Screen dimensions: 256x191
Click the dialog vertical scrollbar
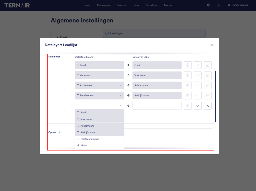216,97
